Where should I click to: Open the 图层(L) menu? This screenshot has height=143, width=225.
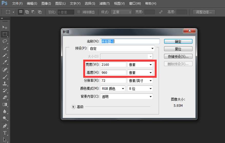click(x=60, y=3)
